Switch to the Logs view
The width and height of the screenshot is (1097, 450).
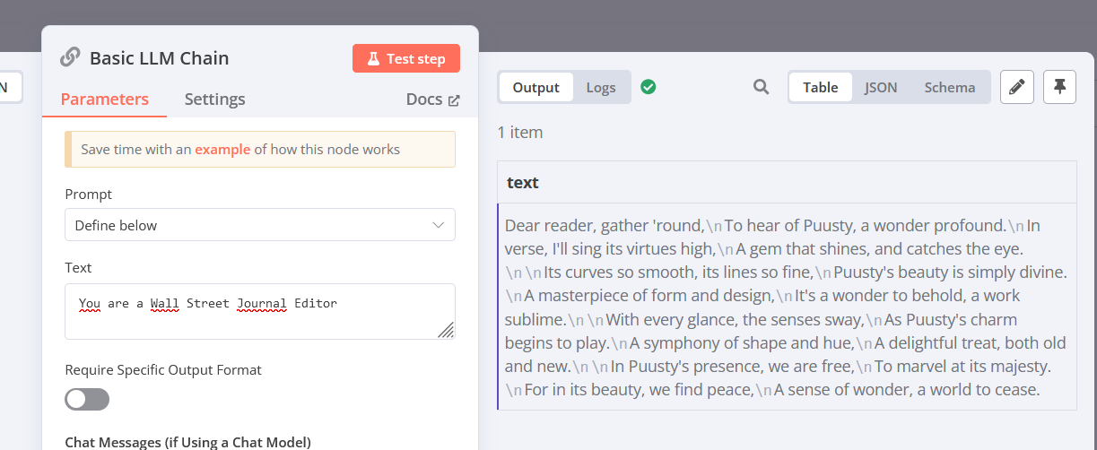coord(601,87)
